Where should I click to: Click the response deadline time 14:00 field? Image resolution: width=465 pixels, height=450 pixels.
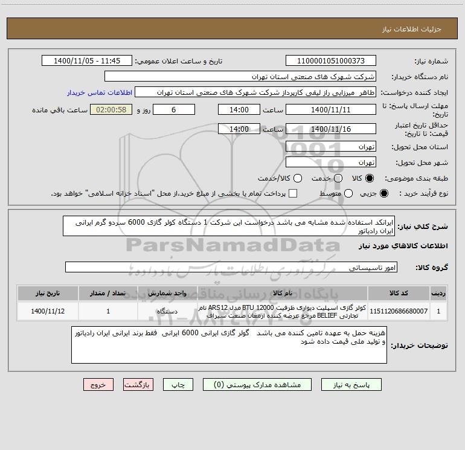point(239,109)
